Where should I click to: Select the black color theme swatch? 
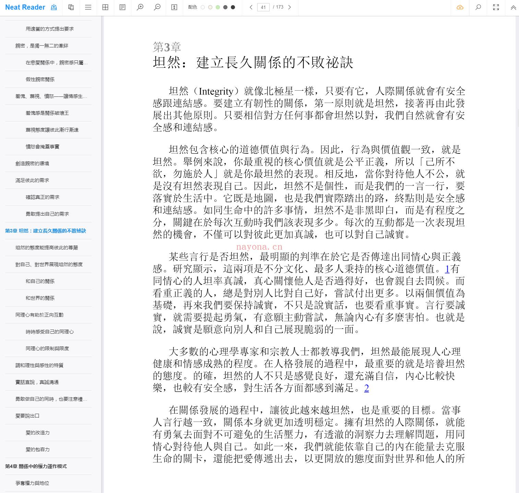click(233, 7)
